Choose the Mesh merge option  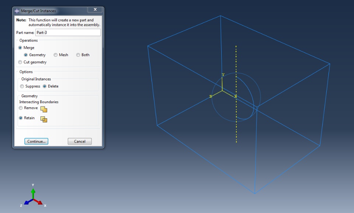56,55
